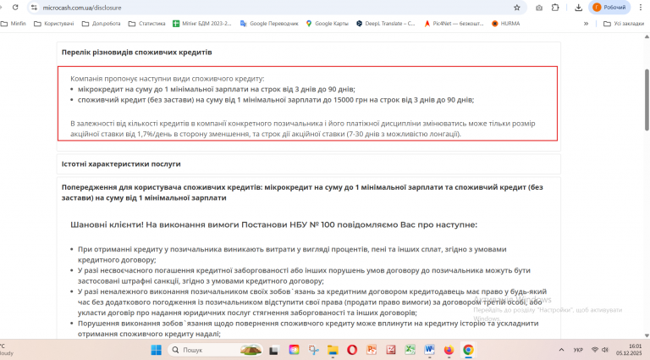Open the Google Карты bookmark

tap(327, 24)
